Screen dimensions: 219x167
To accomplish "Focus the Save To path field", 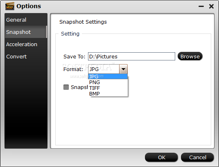I will (131, 56).
